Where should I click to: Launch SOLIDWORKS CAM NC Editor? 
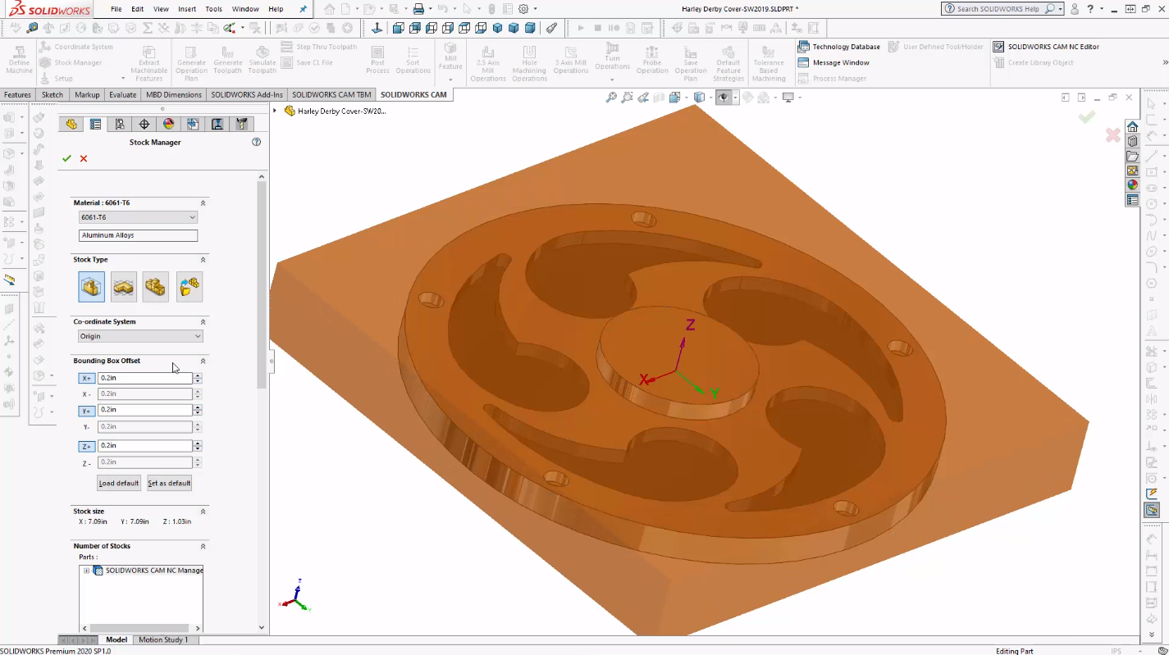pos(1046,47)
